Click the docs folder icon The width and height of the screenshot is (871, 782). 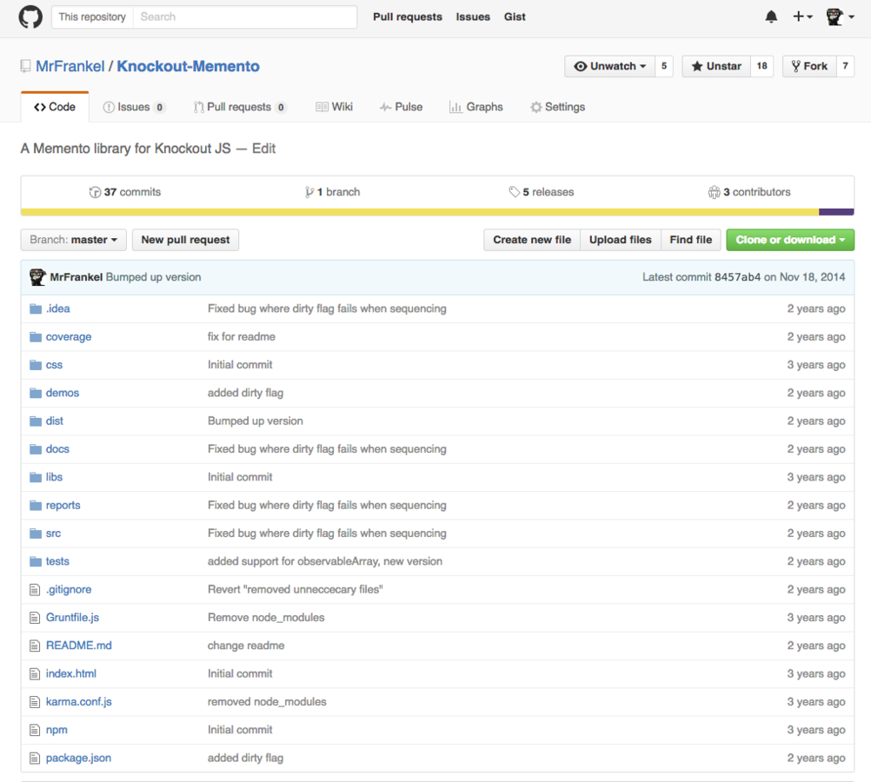click(36, 448)
